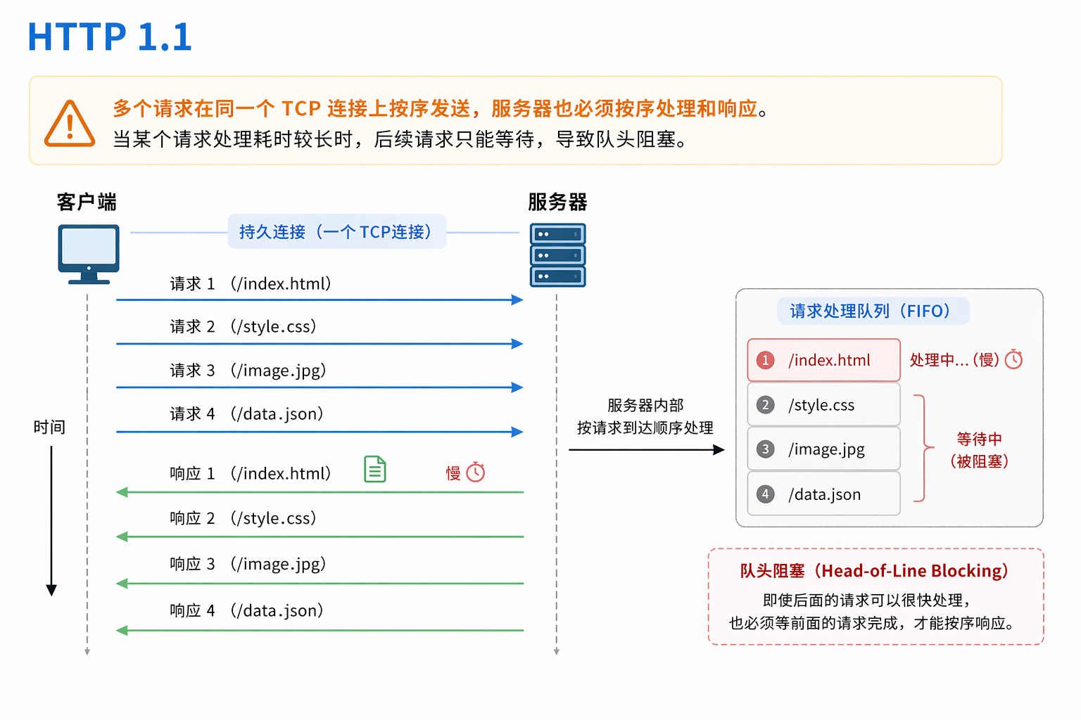Click the 即使后面的请求可以很快处理 sentence
The height and width of the screenshot is (720, 1081).
(868, 600)
